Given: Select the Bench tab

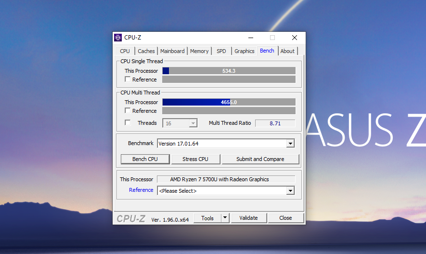Looking at the screenshot, I should [267, 51].
